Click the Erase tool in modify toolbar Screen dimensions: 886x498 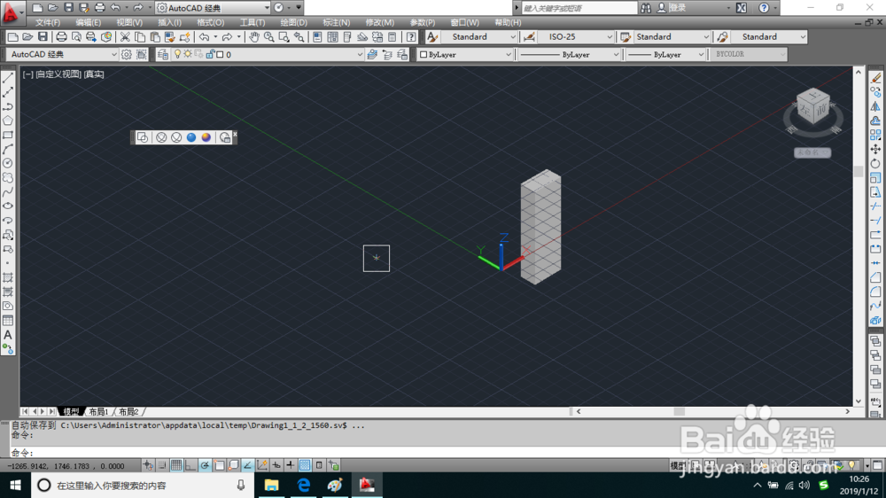tap(875, 78)
